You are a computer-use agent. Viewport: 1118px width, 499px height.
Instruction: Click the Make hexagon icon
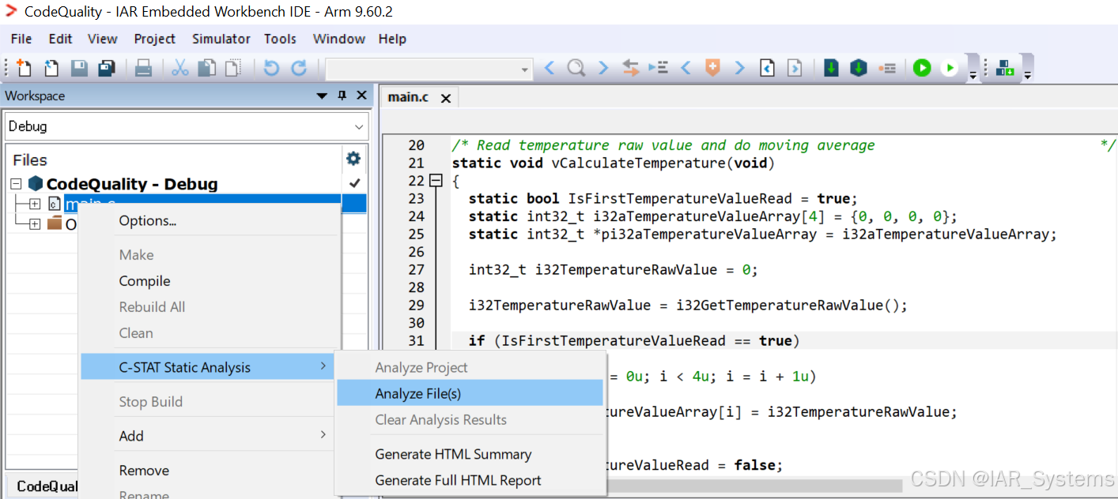859,69
